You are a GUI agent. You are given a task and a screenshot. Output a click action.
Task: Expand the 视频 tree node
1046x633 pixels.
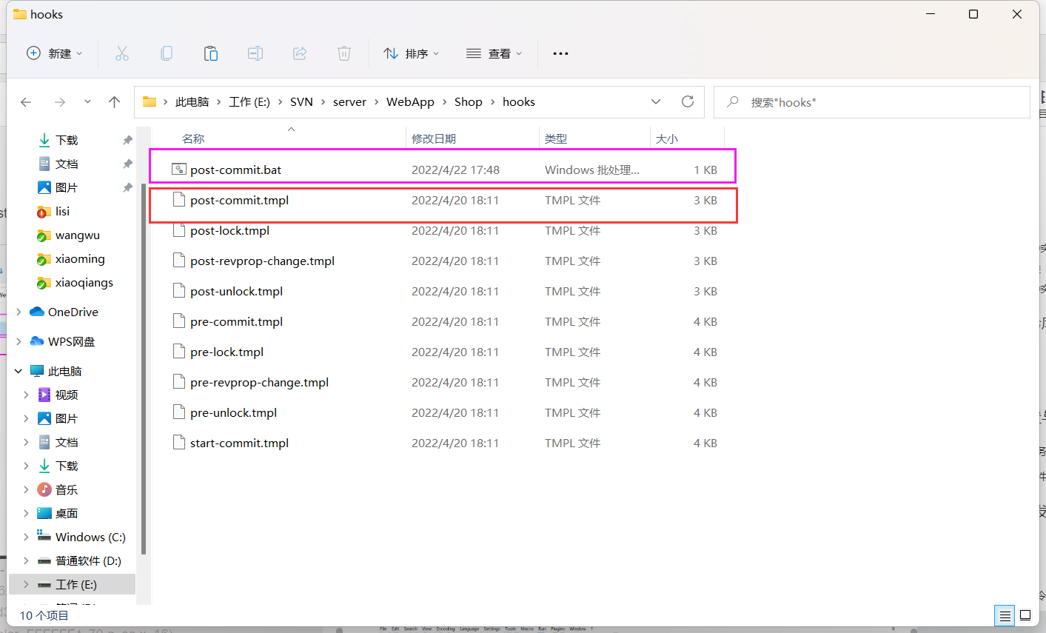pos(26,395)
